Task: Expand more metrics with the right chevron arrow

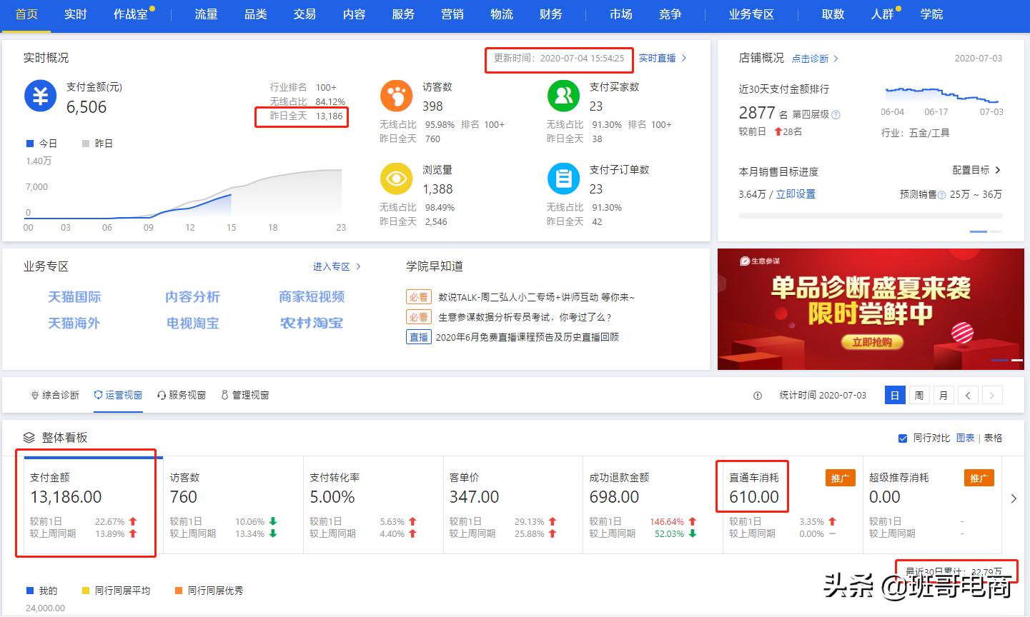Action: click(x=1014, y=500)
